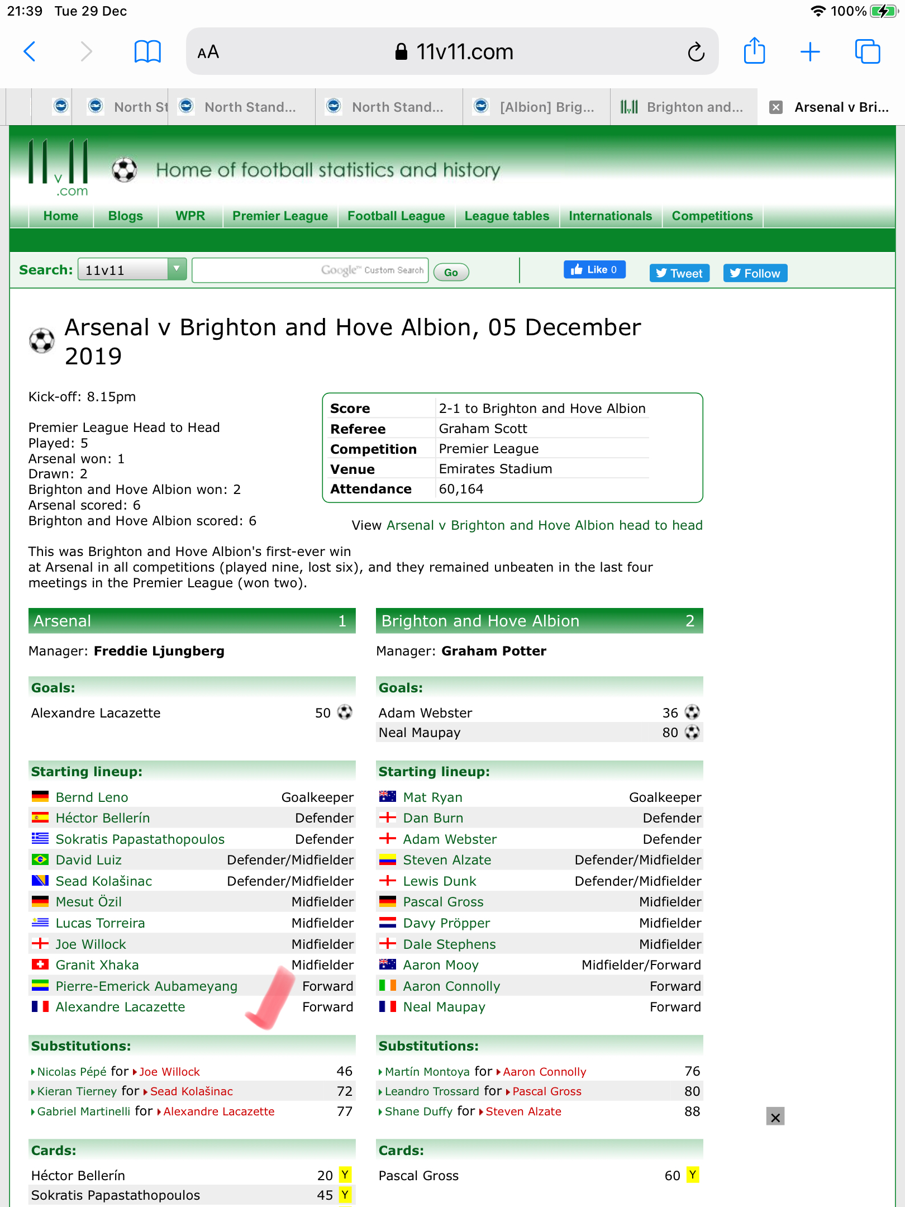This screenshot has width=905, height=1207.
Task: Click yellow card icon for Pascal Gross
Action: [693, 1175]
